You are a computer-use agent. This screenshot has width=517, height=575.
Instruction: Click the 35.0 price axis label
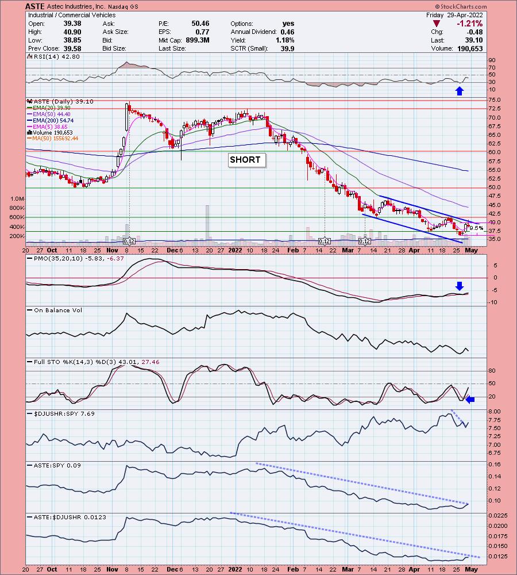494,239
